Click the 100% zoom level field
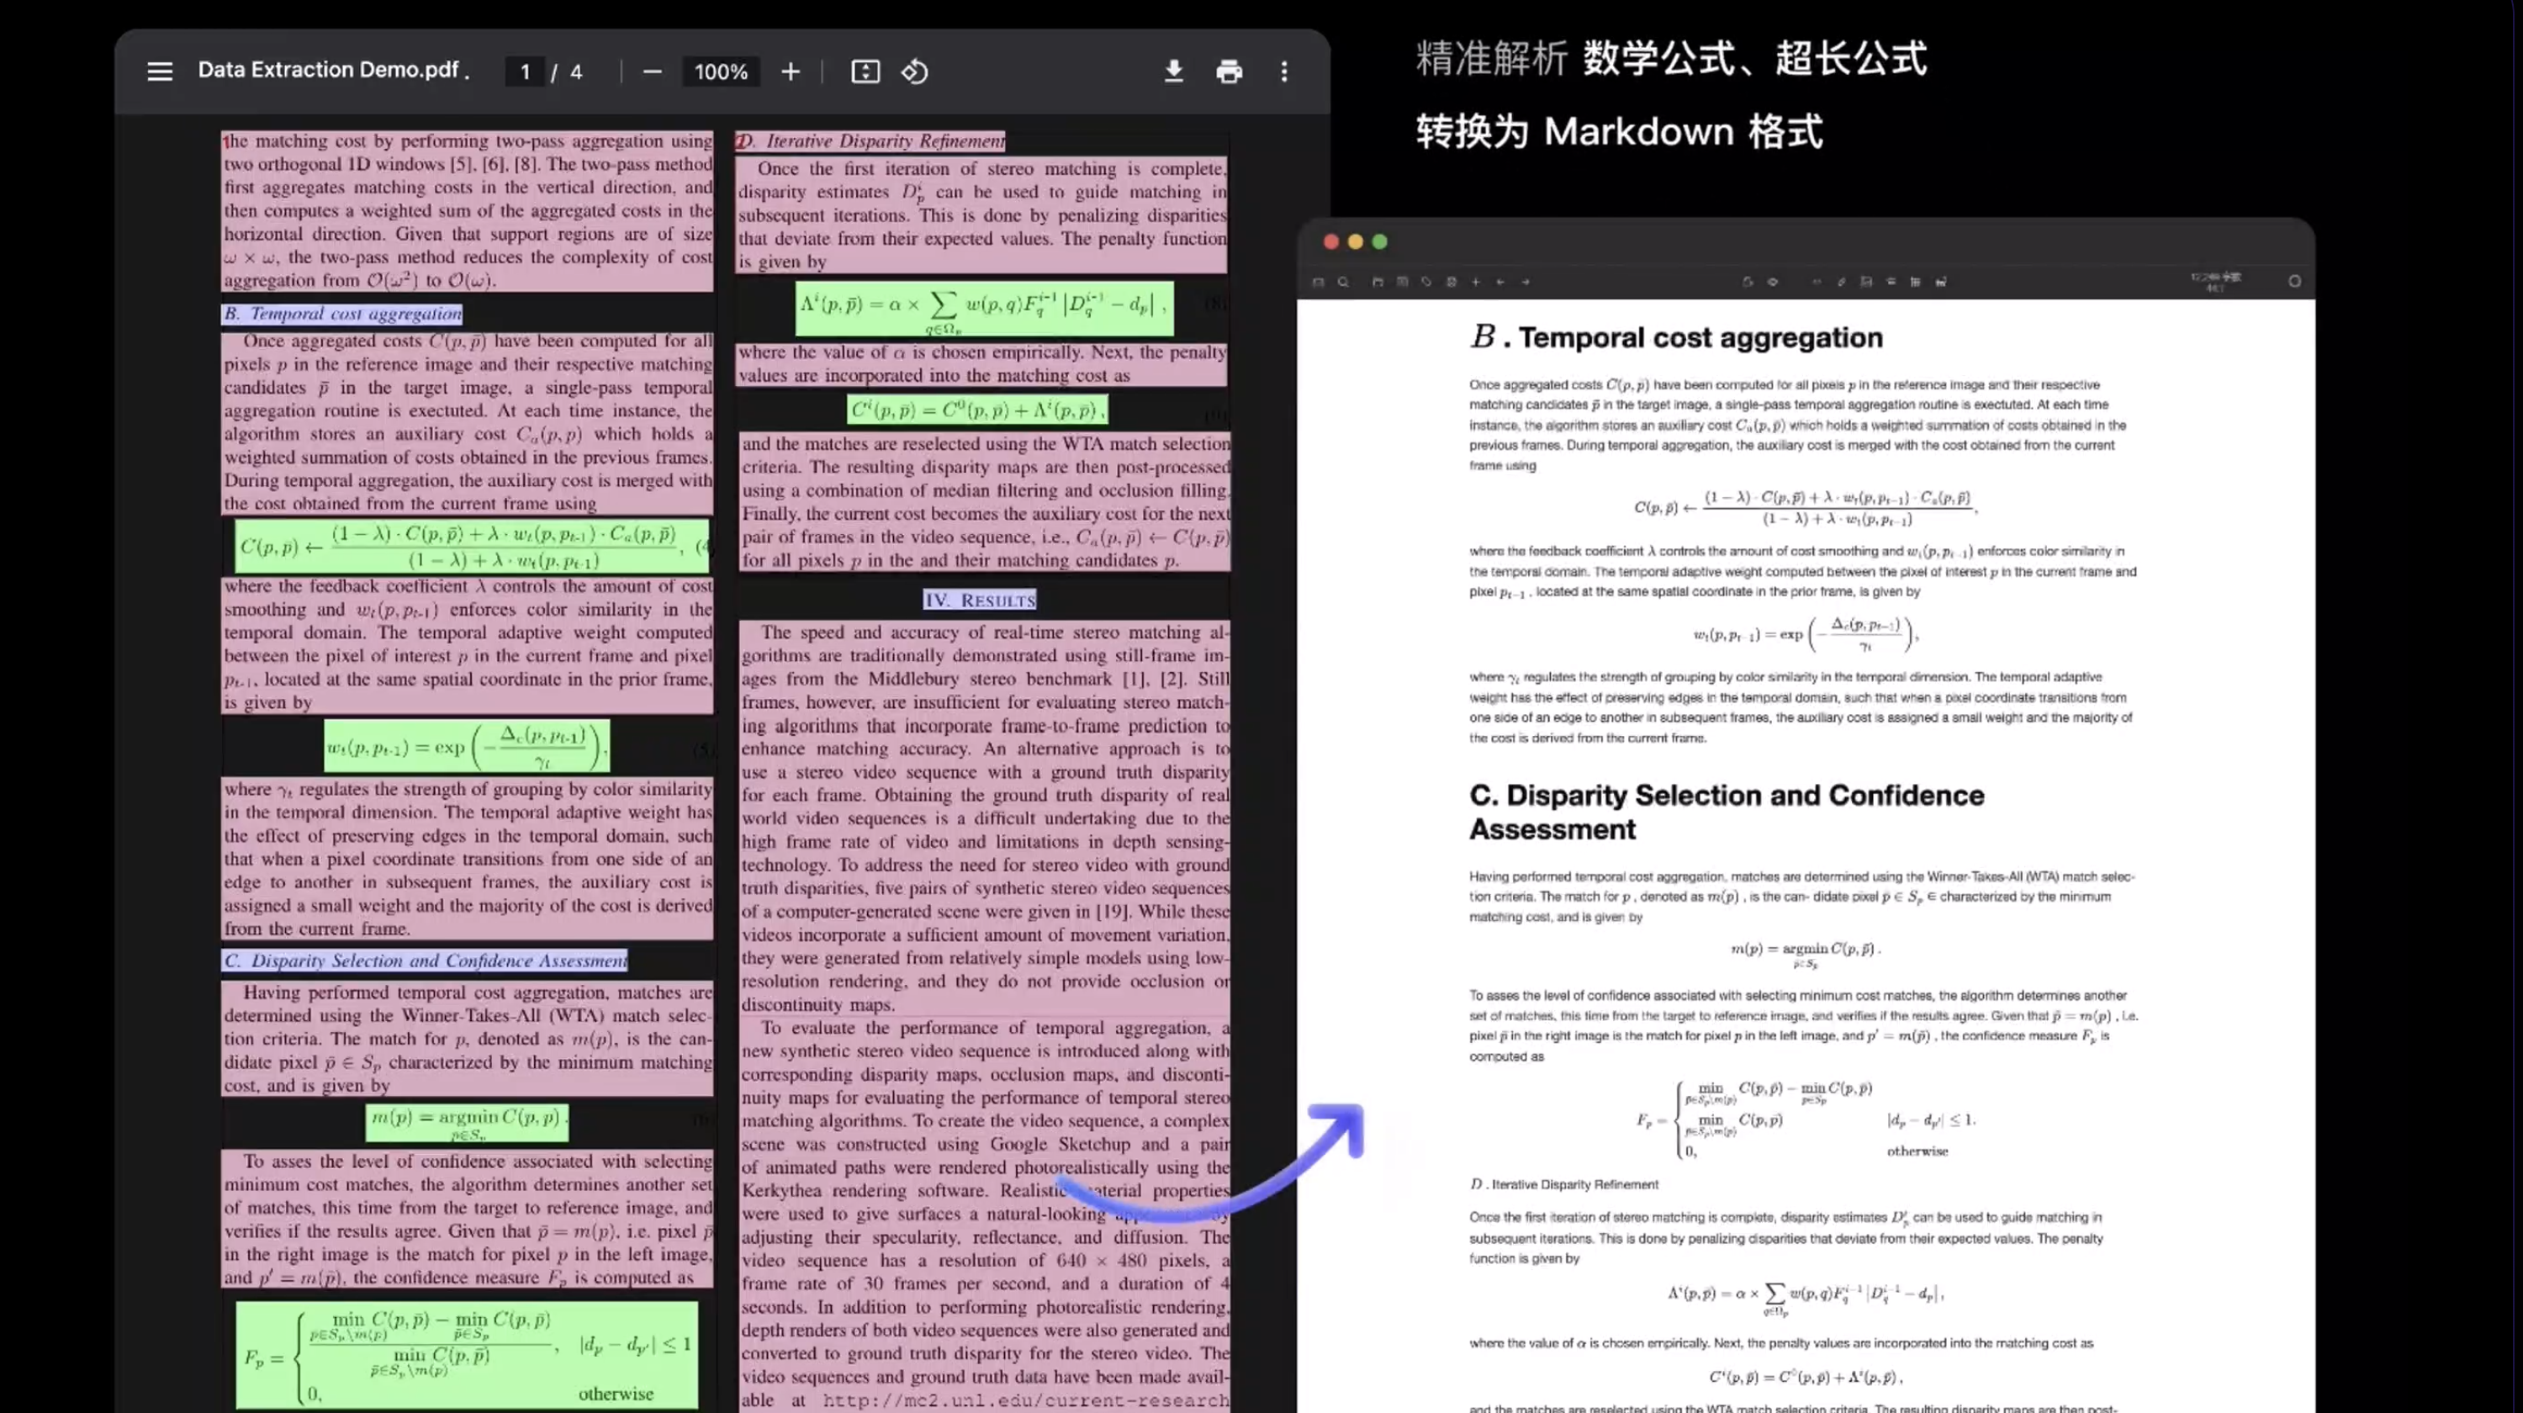 coord(721,71)
